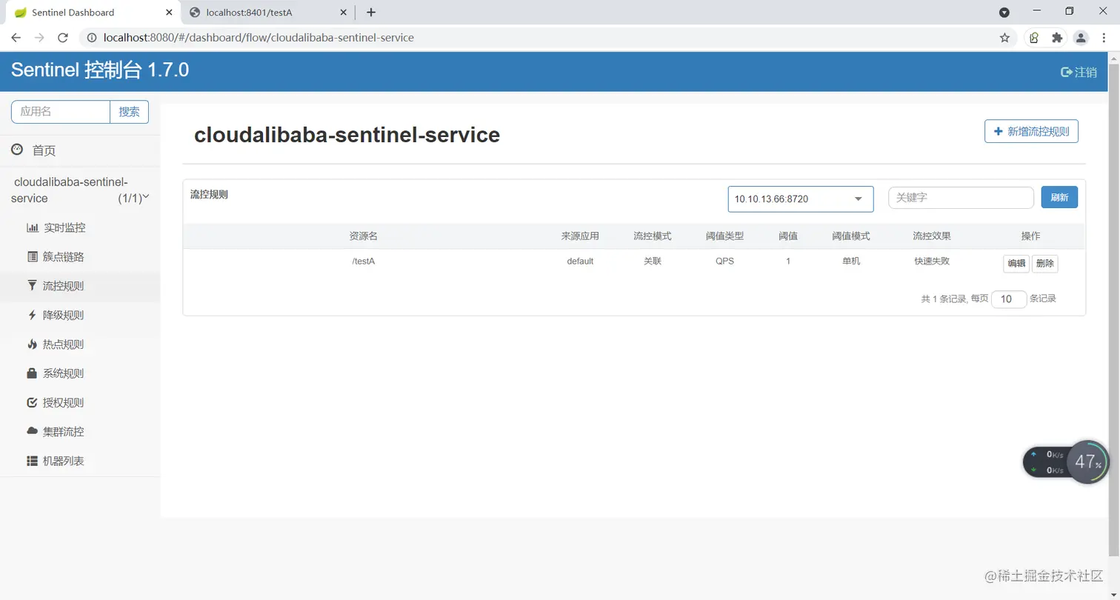Focus the 关键字 keyword search field
This screenshot has width=1120, height=600.
coord(961,198)
